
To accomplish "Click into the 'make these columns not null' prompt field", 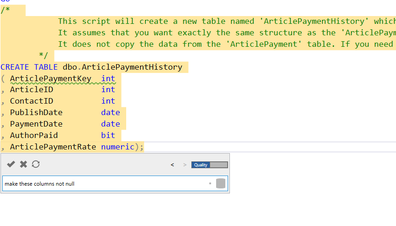I will tap(101, 184).
